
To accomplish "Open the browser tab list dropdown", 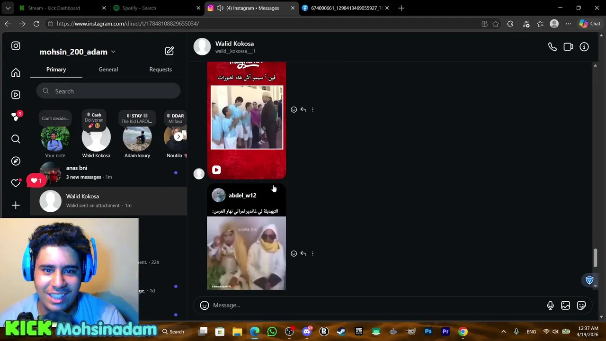I will click(8, 8).
